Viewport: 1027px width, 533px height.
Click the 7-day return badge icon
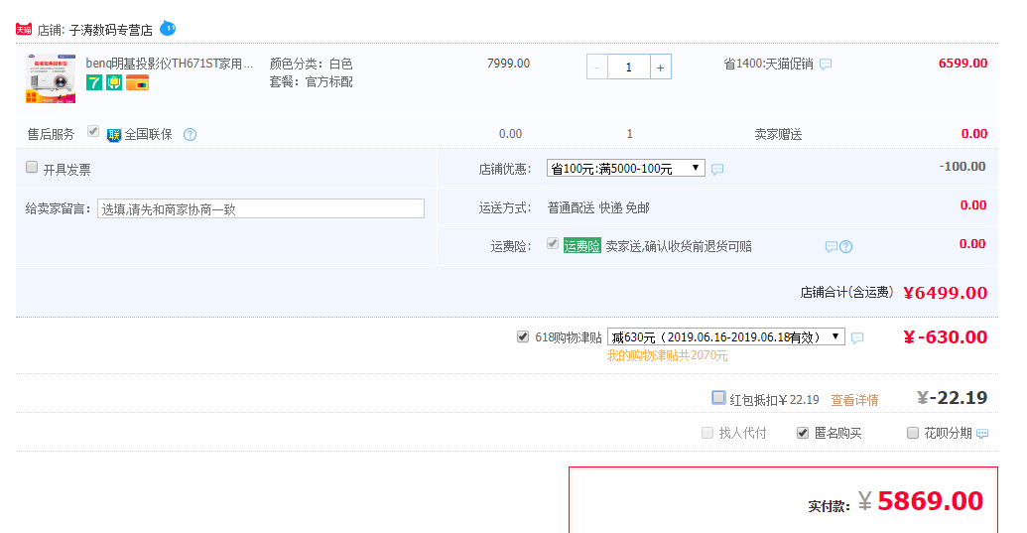[x=94, y=82]
